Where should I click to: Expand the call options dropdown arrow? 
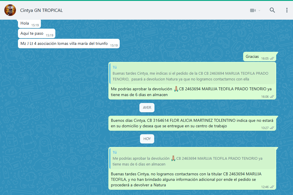click(259, 10)
